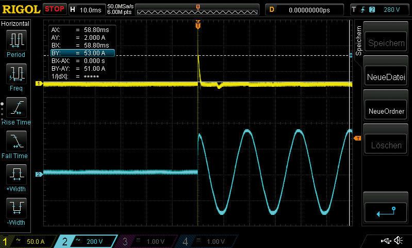
Task: Click the back arrow return icon
Action: point(386,210)
